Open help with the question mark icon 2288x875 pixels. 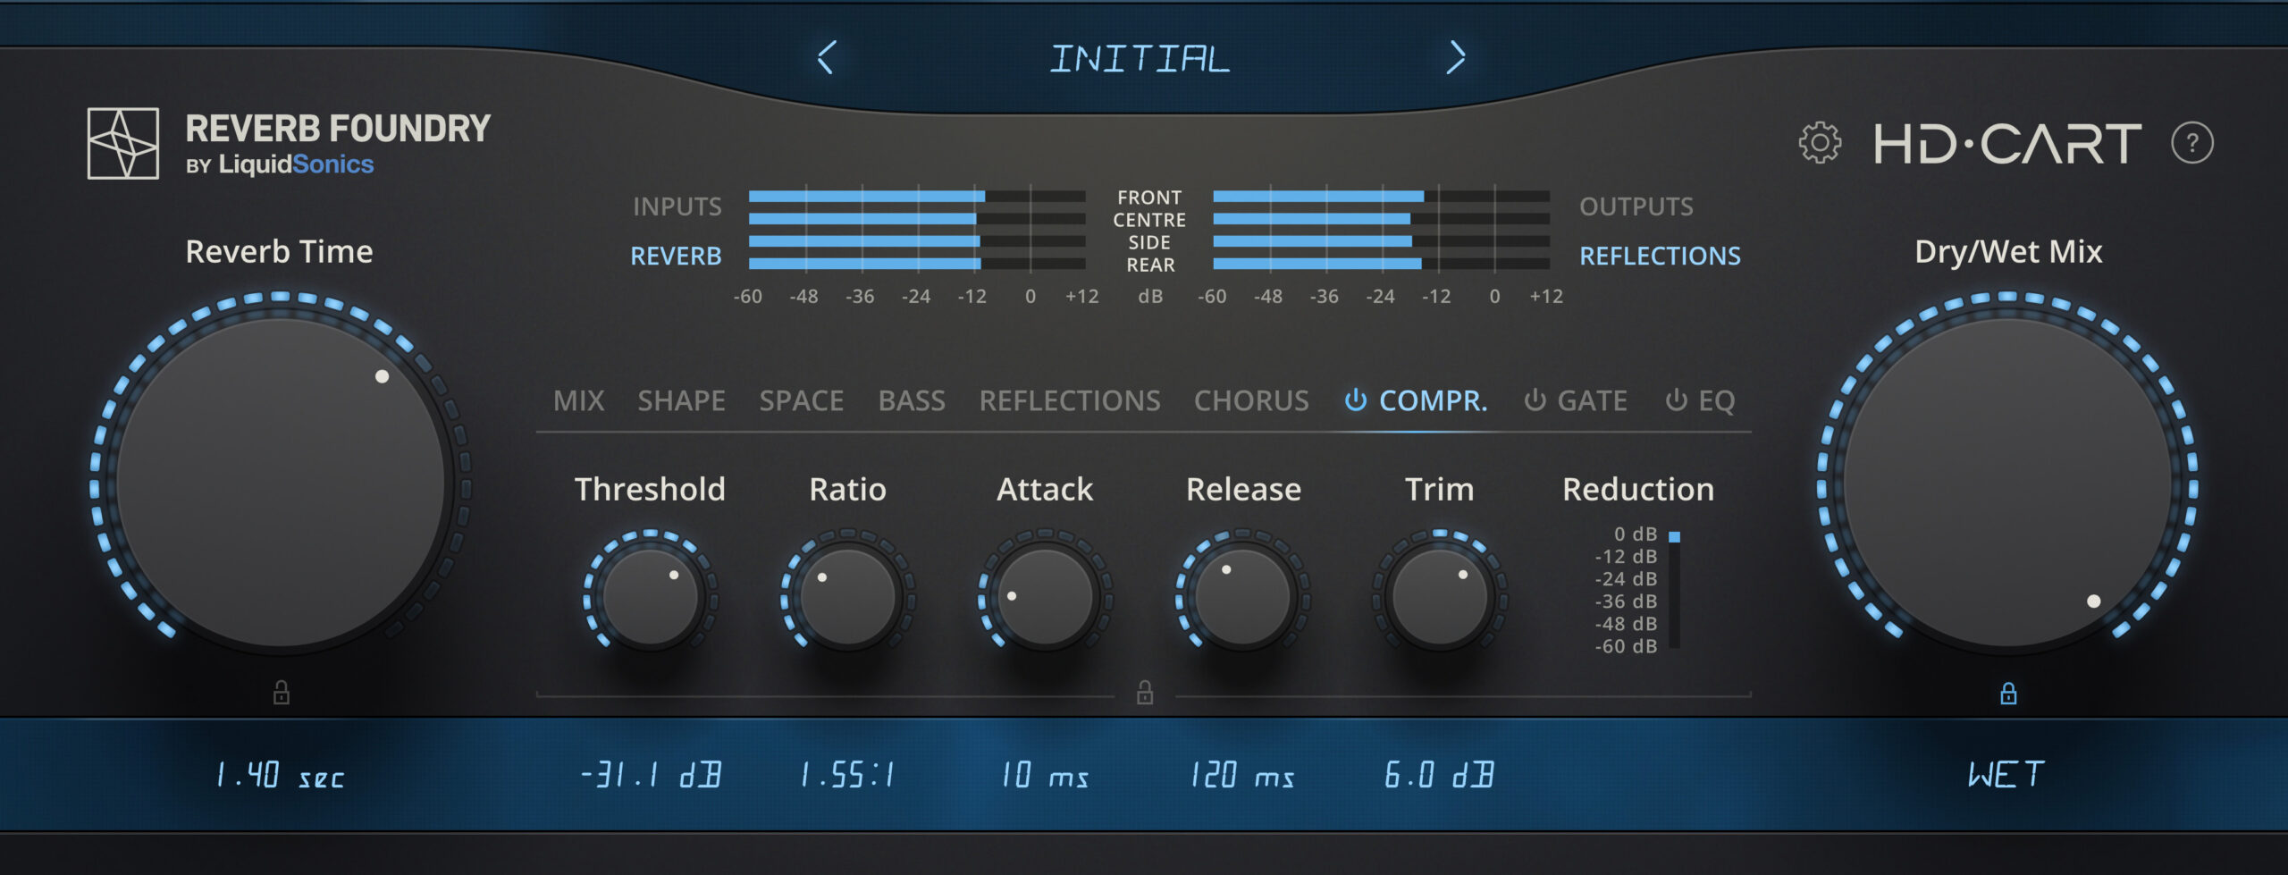coord(2191,143)
